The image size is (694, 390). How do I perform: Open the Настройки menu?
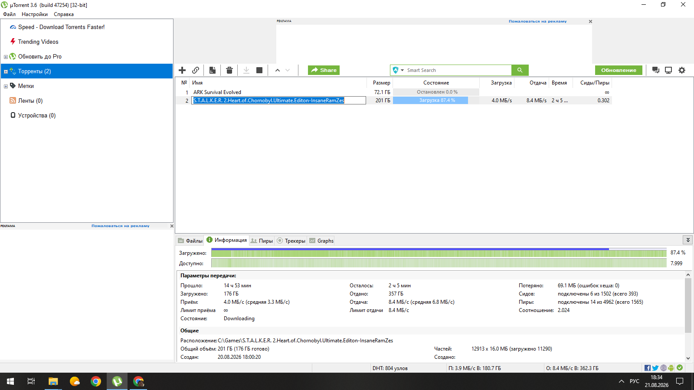click(35, 14)
